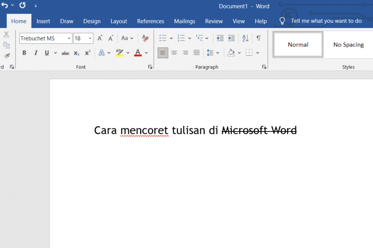Click Increase Indent icon
The image size is (373, 248).
pyautogui.click(x=231, y=38)
